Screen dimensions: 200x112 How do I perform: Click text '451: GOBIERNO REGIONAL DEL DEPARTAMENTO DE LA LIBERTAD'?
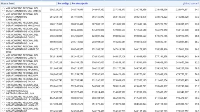pos(23,98)
